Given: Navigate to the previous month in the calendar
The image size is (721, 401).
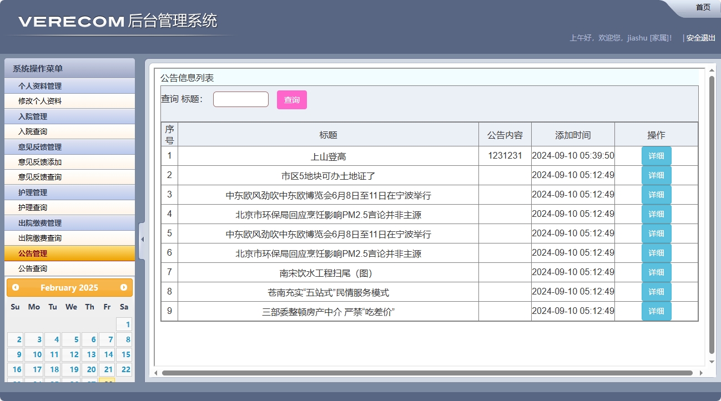Looking at the screenshot, I should (x=14, y=287).
